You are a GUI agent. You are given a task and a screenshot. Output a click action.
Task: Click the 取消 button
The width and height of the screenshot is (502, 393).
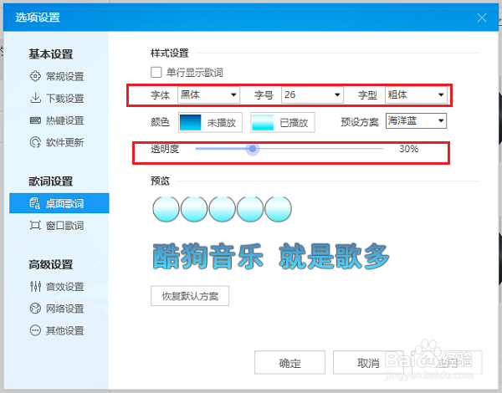pos(368,363)
